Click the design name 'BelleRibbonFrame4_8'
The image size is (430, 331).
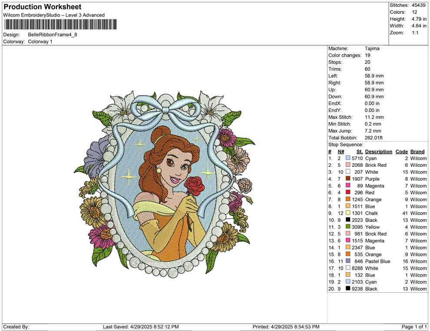pyautogui.click(x=53, y=35)
